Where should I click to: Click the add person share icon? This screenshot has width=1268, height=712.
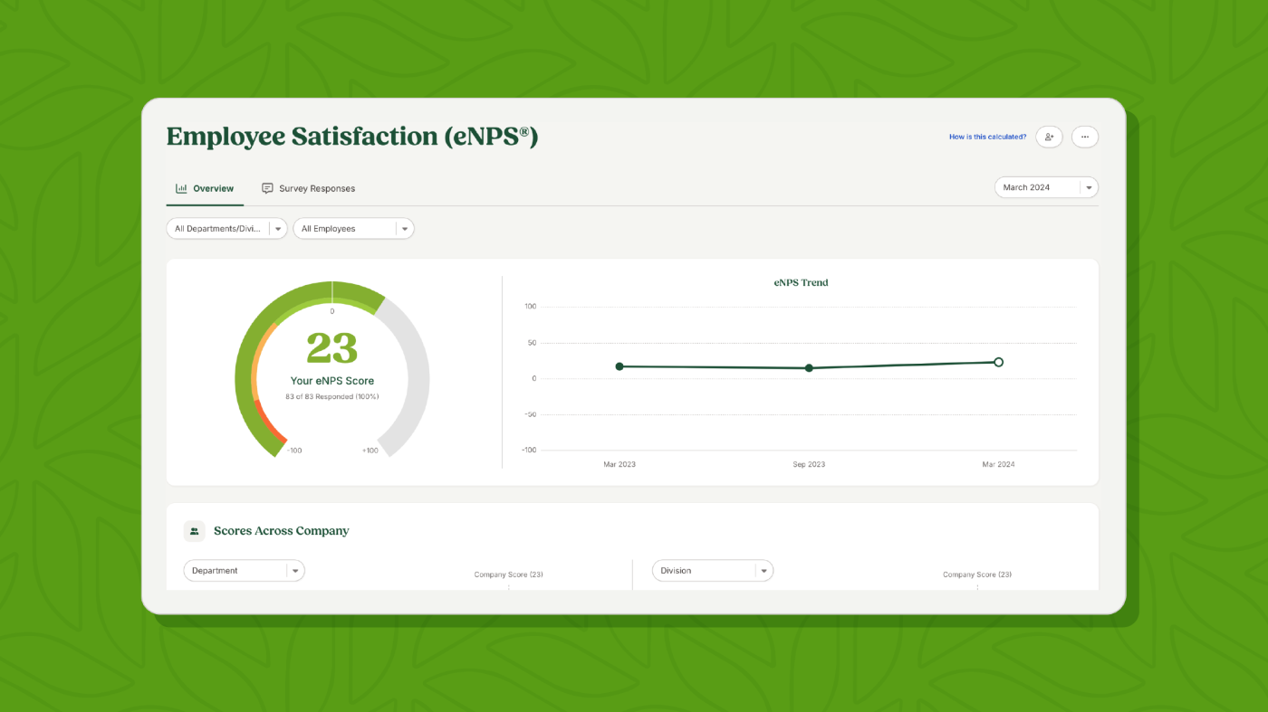click(x=1049, y=137)
